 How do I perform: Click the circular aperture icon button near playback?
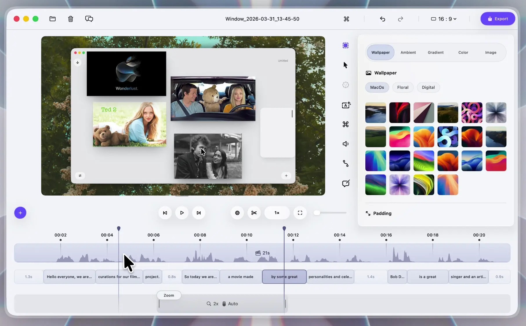(237, 213)
